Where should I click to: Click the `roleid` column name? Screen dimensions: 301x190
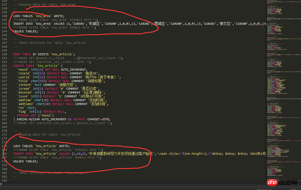click(x=24, y=74)
